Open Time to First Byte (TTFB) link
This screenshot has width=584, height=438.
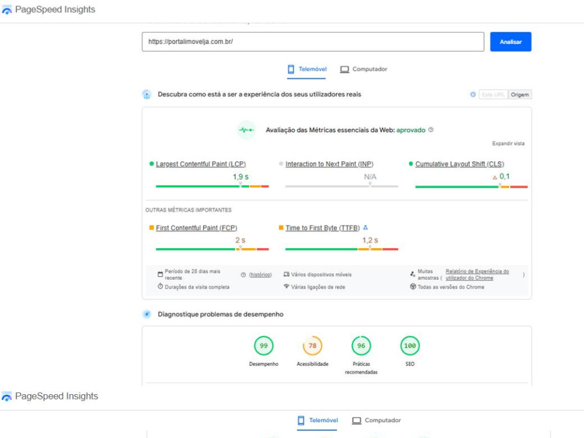click(322, 228)
